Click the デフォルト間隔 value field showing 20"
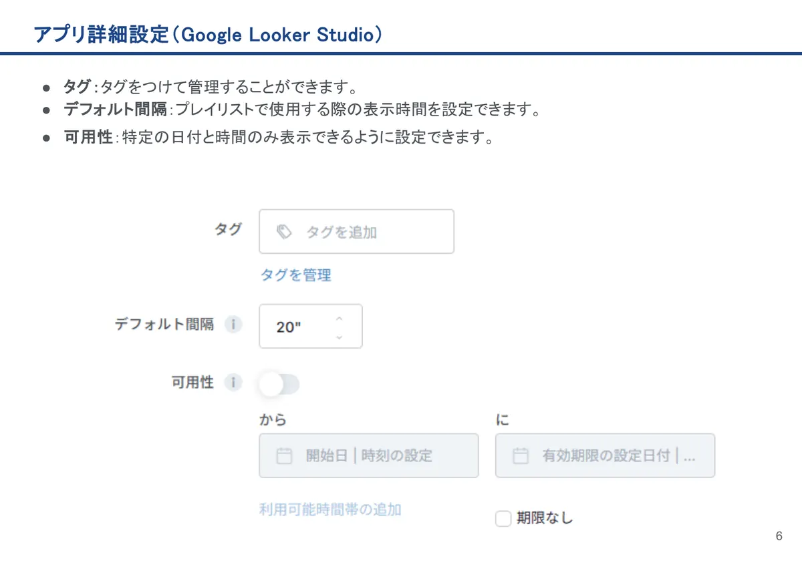Screen dimensions: 802x567 click(x=311, y=327)
